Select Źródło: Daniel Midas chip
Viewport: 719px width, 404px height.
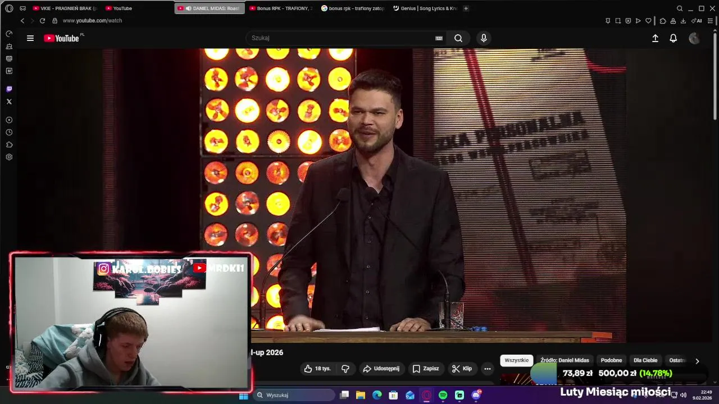[x=565, y=360]
